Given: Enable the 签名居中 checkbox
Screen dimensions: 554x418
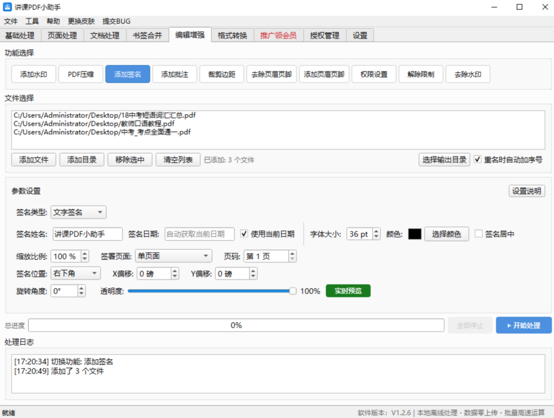Looking at the screenshot, I should (x=478, y=234).
